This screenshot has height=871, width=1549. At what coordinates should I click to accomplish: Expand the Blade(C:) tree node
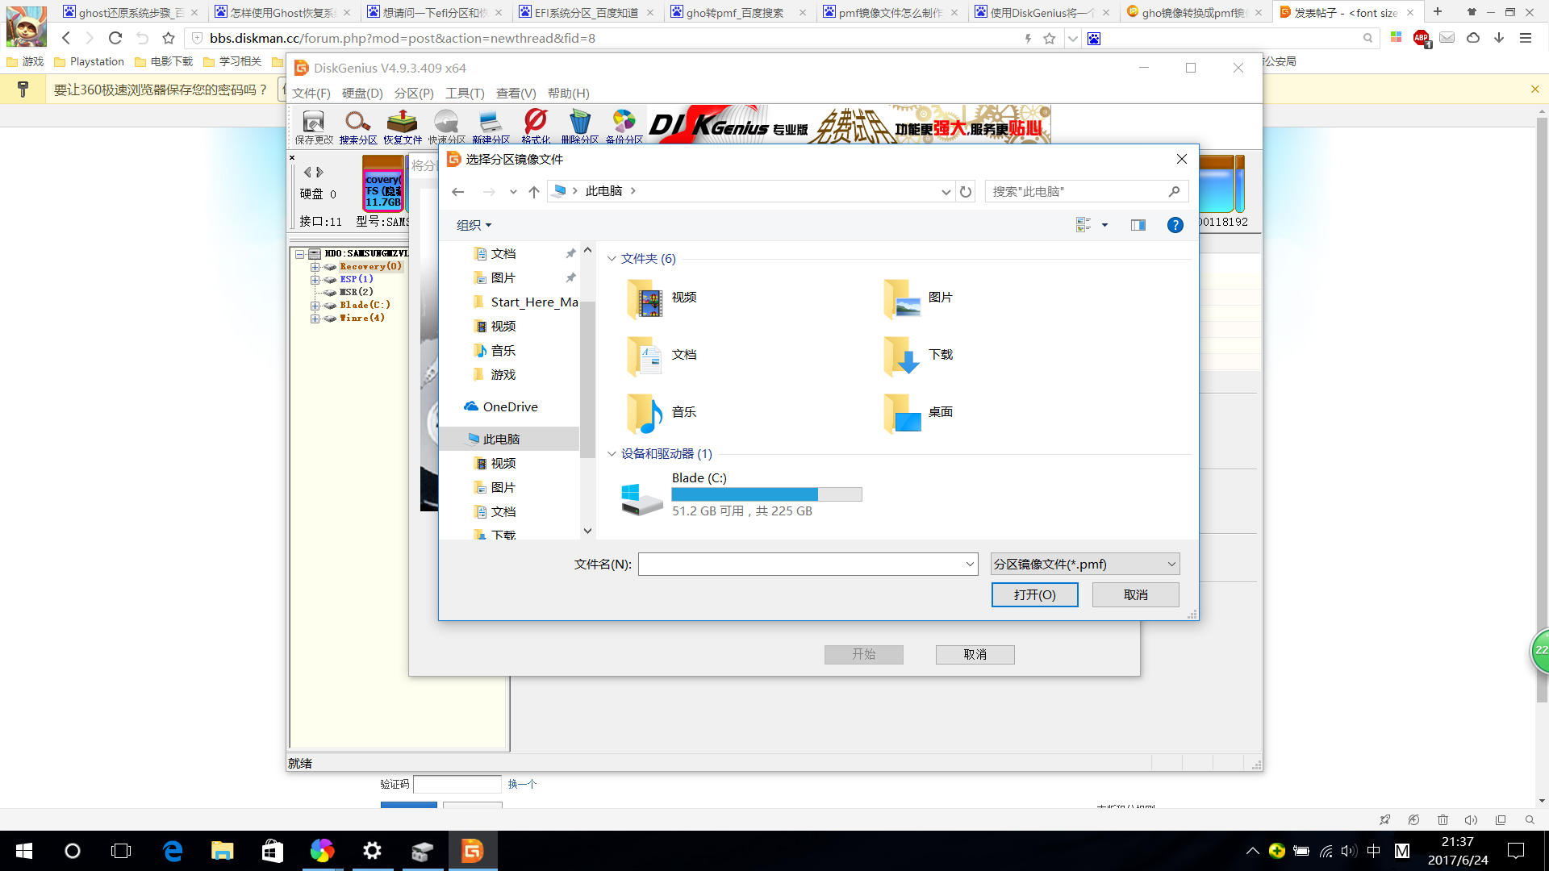pyautogui.click(x=315, y=306)
